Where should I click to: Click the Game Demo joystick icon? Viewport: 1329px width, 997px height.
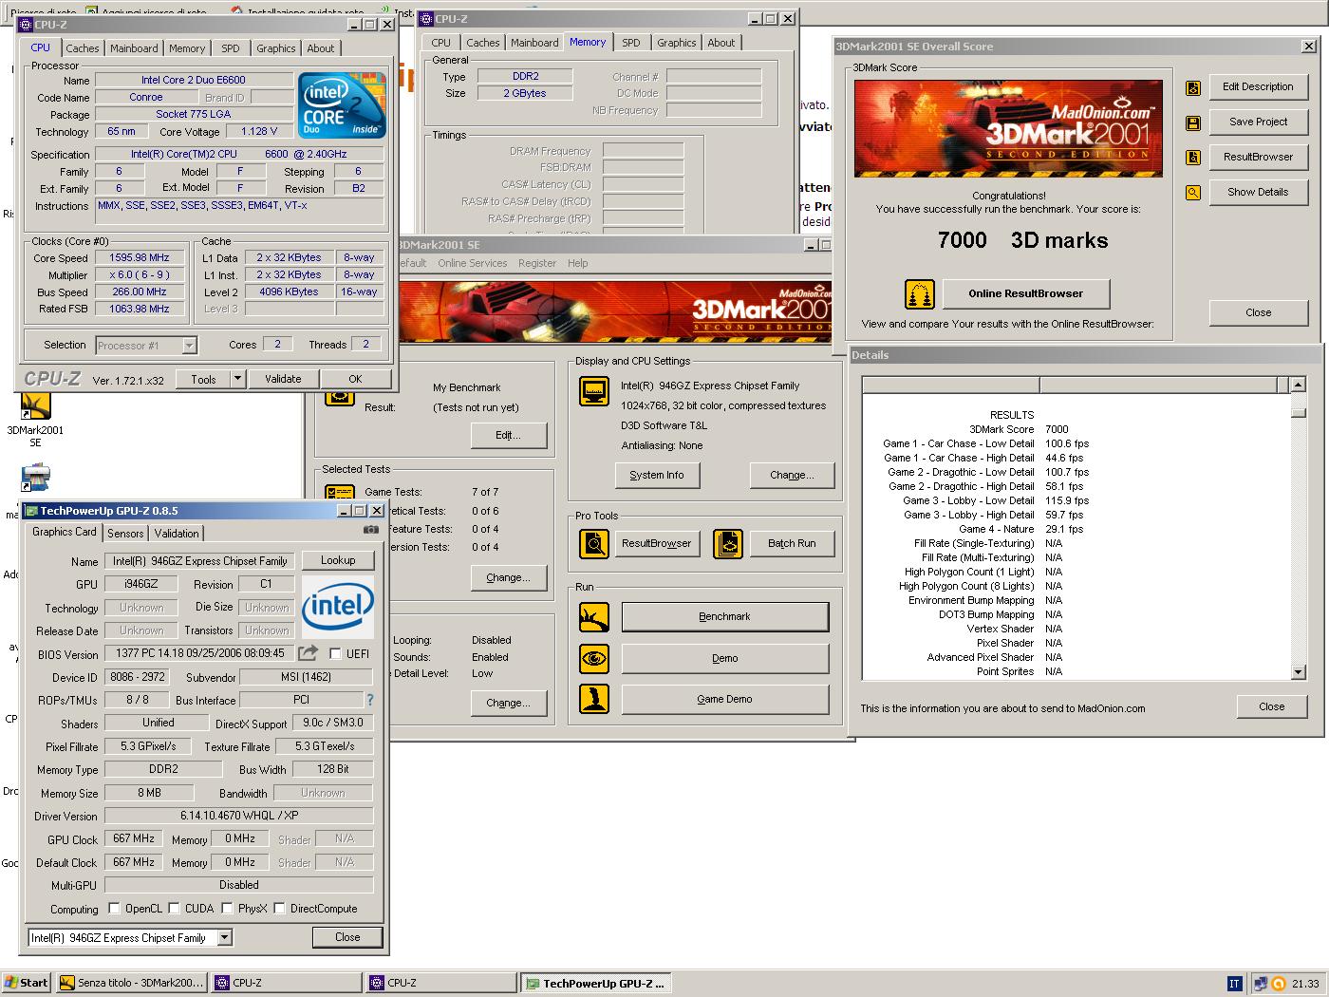[x=594, y=699]
